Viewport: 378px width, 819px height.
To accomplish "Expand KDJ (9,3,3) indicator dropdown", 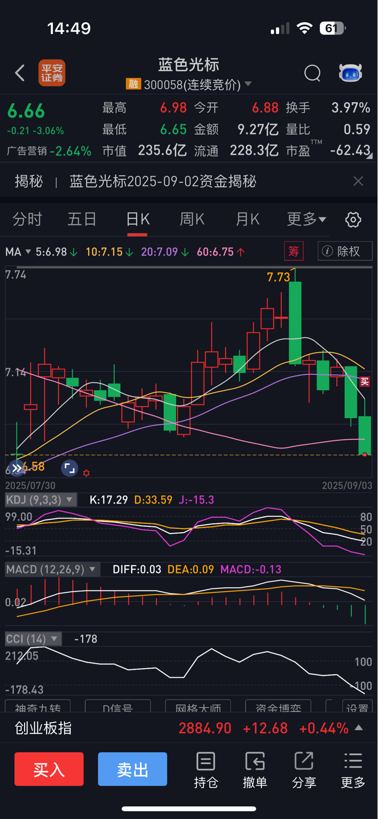I will click(x=41, y=500).
